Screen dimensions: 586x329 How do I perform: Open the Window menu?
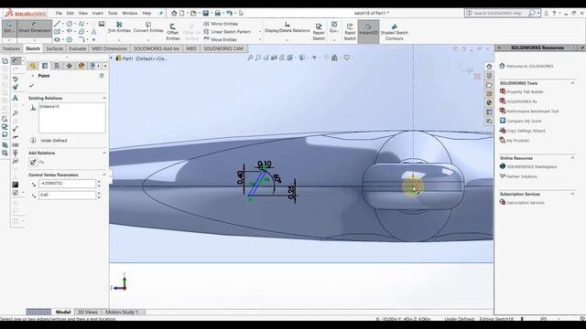[130, 13]
